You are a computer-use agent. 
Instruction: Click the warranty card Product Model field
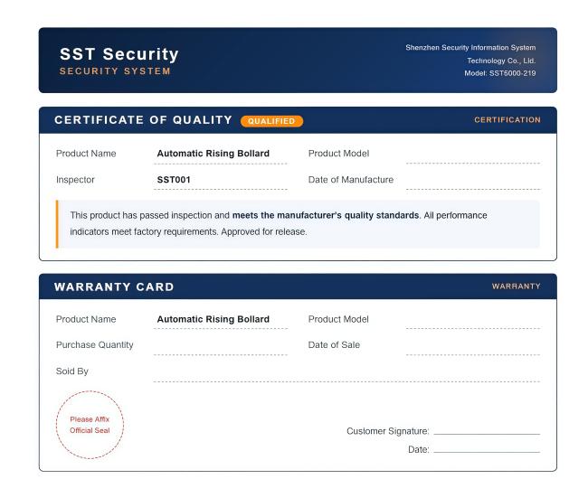(x=473, y=320)
